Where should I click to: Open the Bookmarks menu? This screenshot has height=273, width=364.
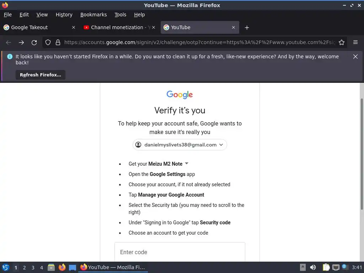(93, 15)
